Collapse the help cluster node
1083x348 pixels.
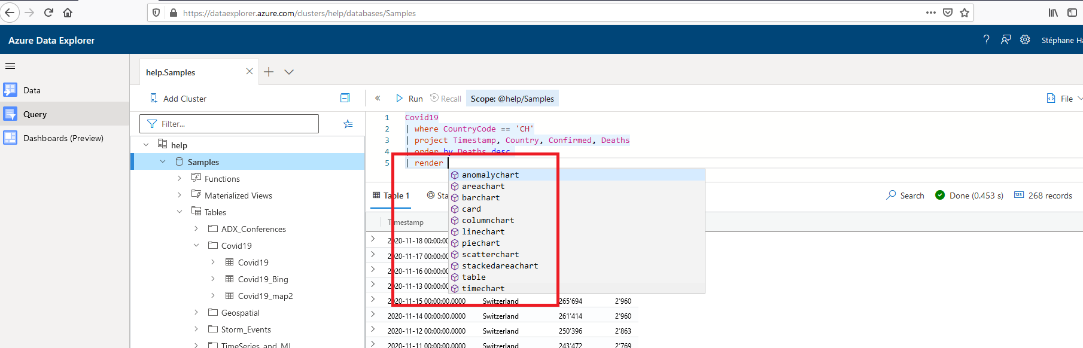click(146, 145)
